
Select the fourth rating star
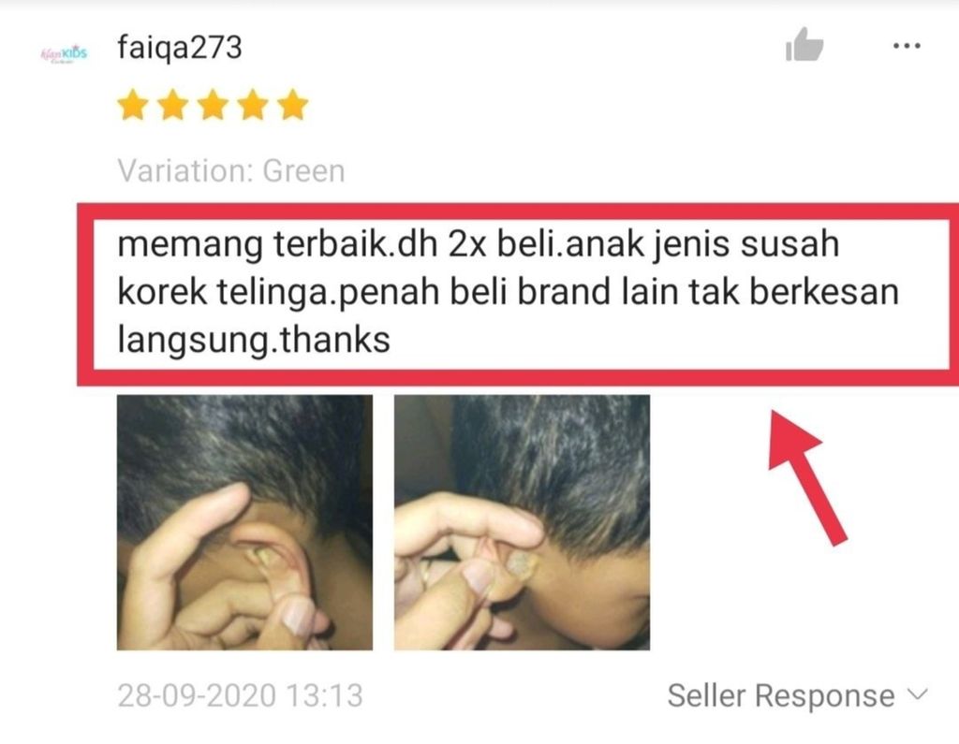[253, 105]
